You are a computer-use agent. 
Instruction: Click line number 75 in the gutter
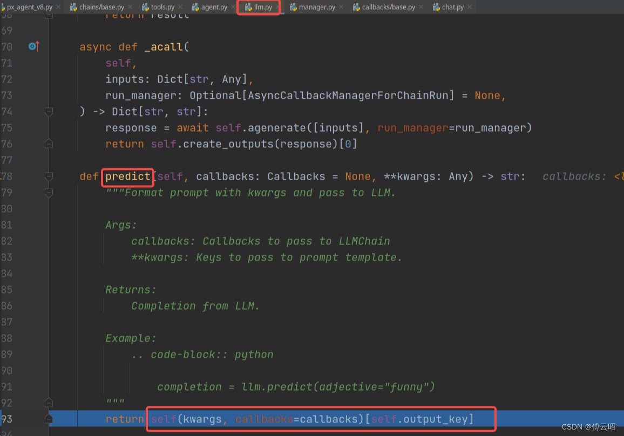point(7,128)
